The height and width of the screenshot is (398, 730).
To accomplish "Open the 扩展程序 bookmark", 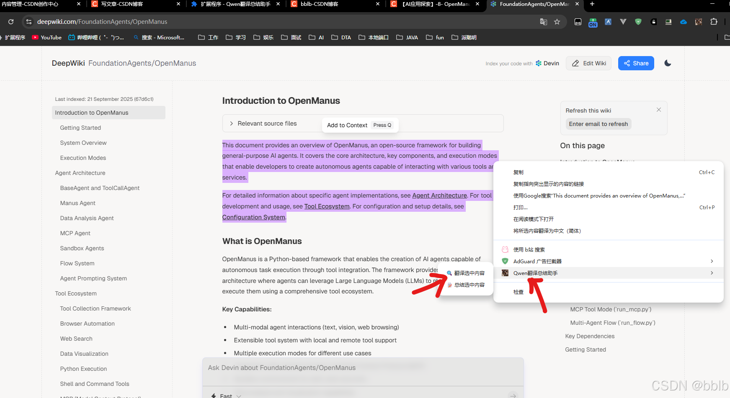I will pyautogui.click(x=14, y=37).
